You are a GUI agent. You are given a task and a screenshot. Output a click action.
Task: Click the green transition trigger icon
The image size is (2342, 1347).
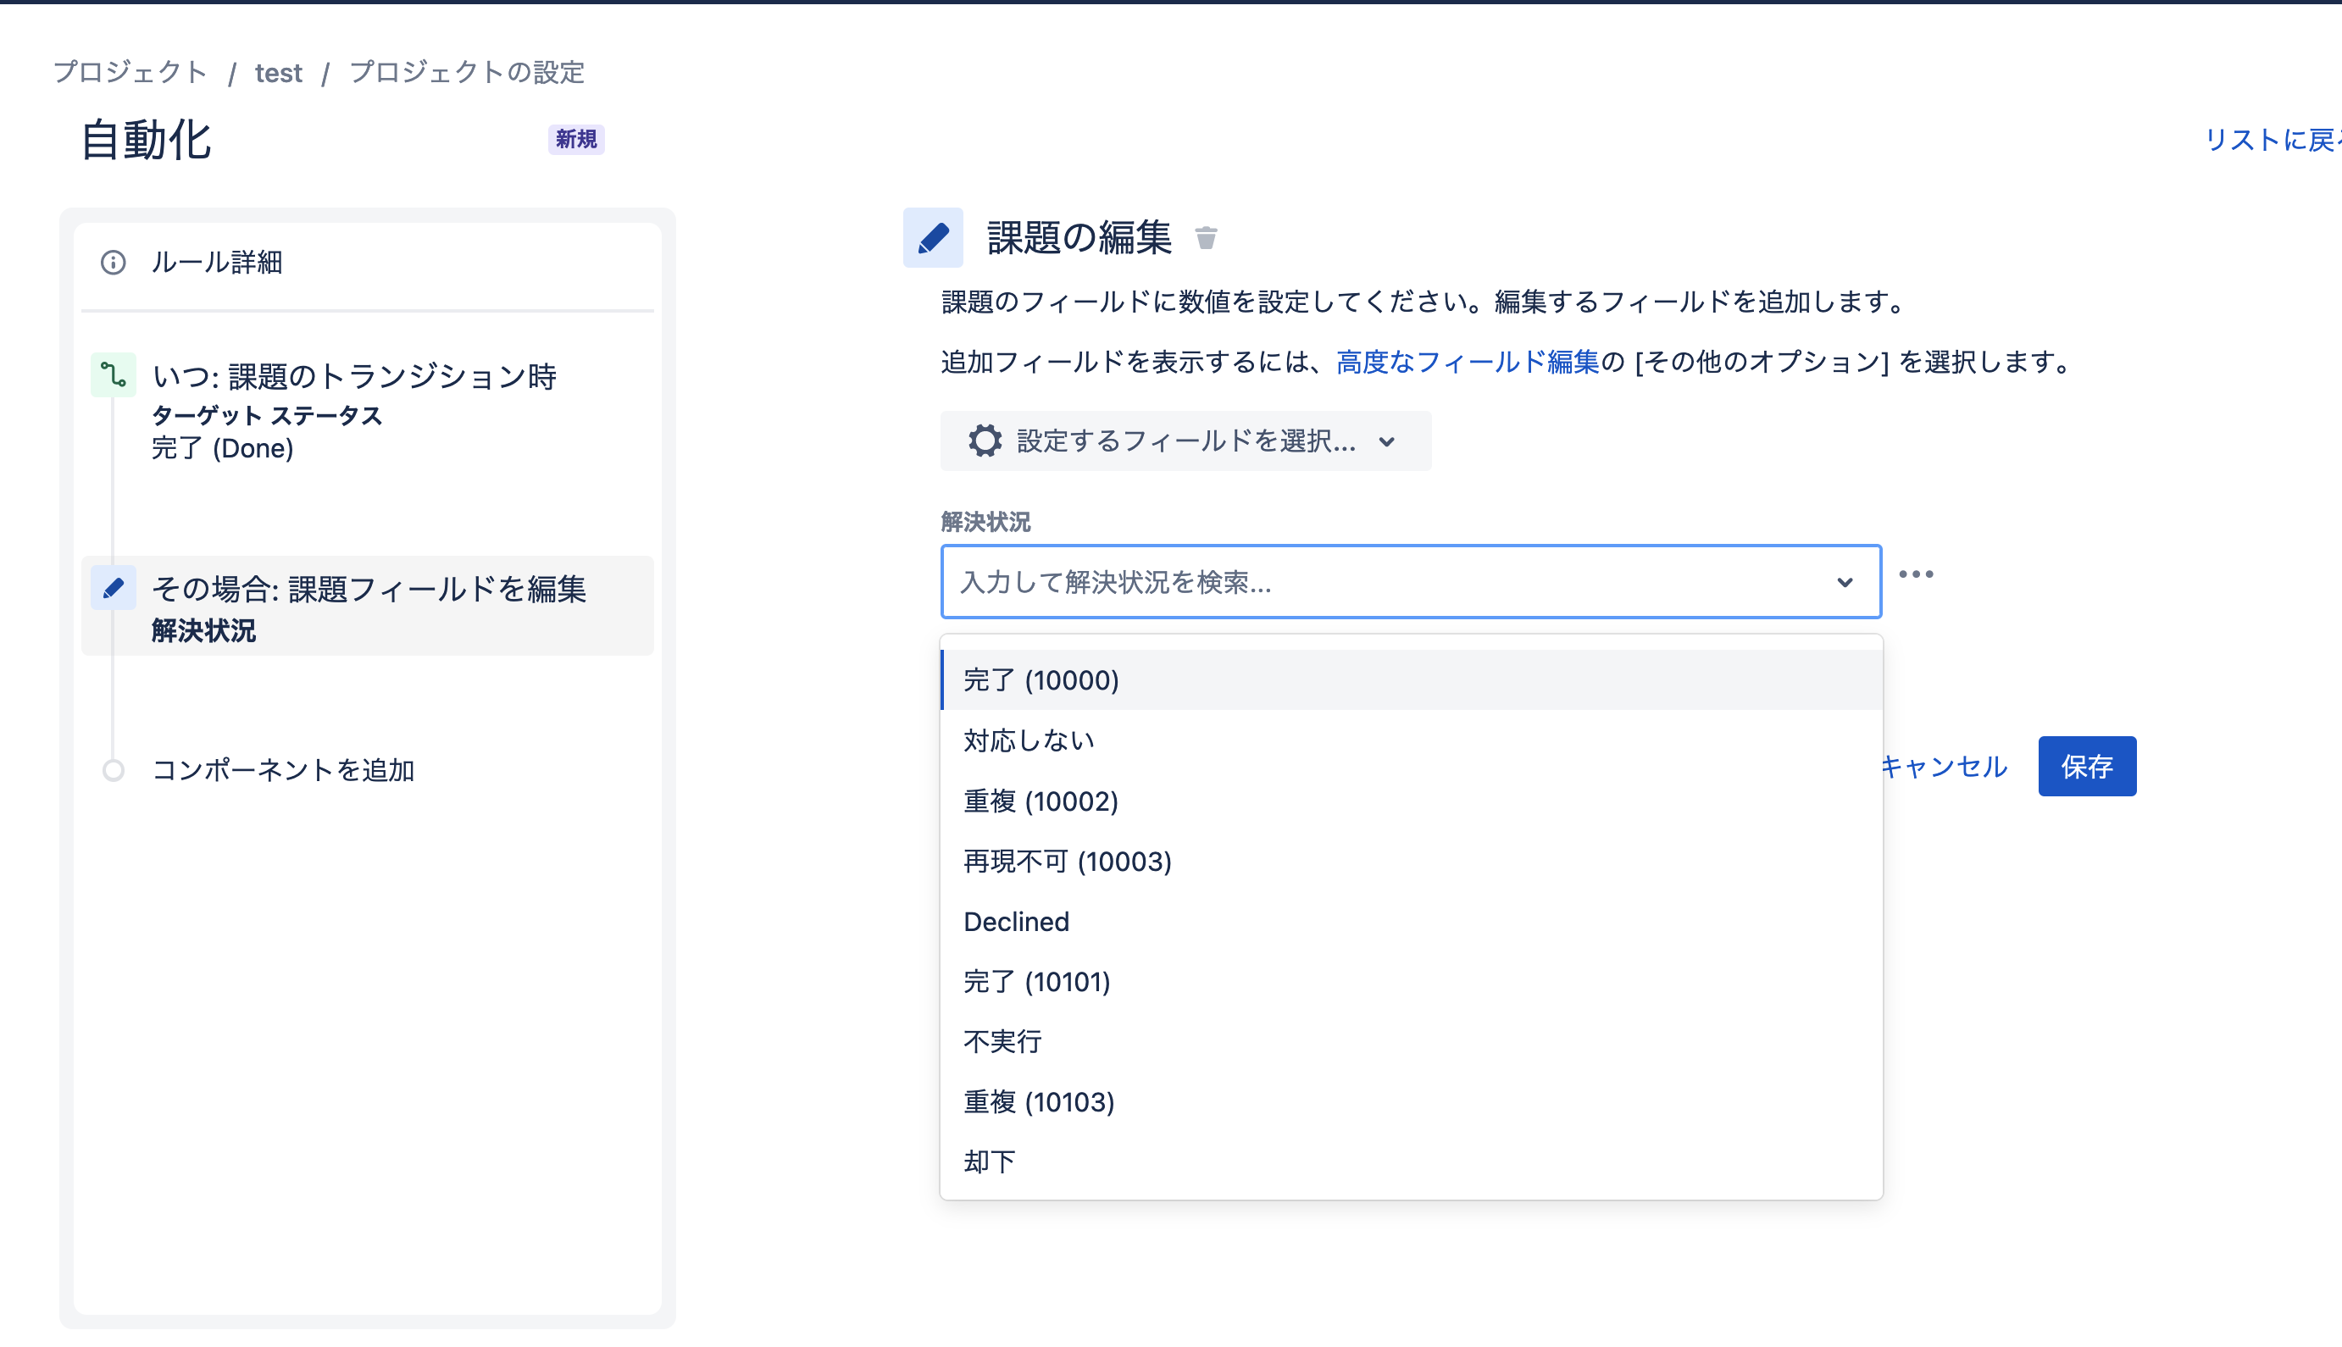click(113, 374)
